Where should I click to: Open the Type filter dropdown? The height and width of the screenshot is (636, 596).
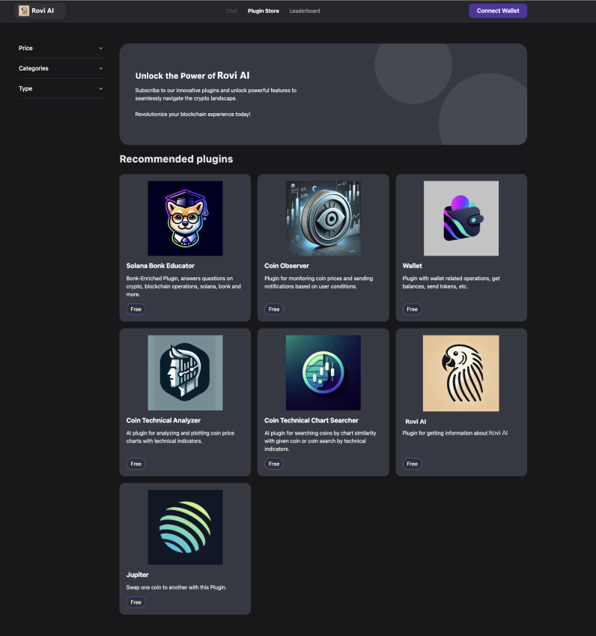[61, 88]
